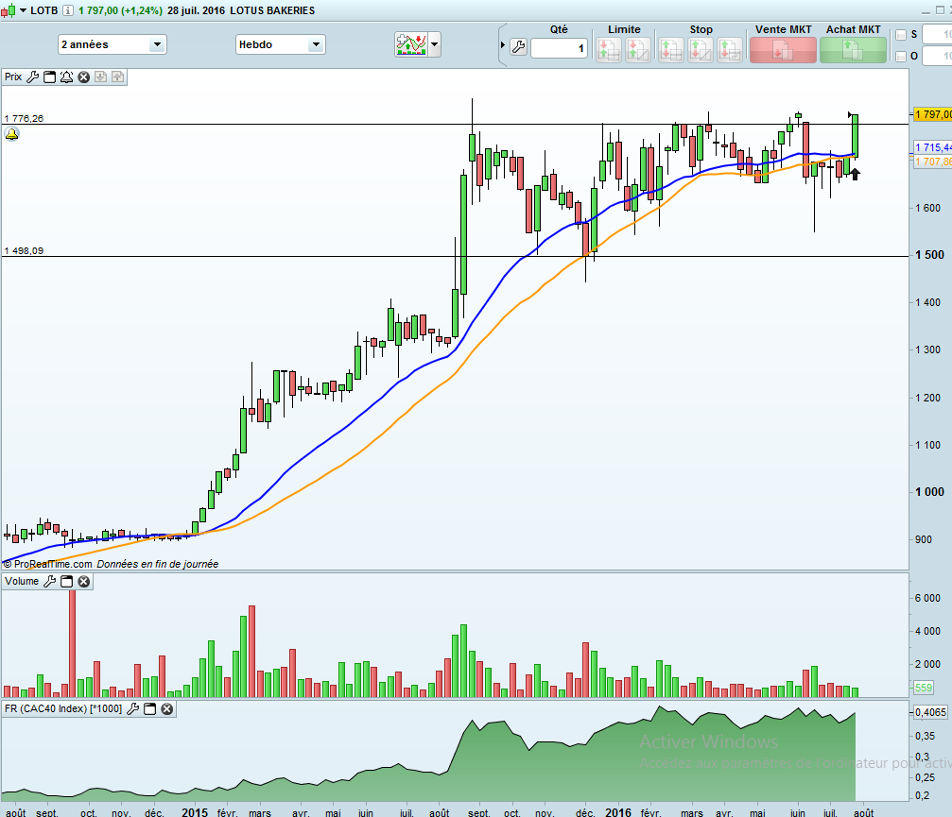Click the add indicator chart icon
The width and height of the screenshot is (952, 817).
pyautogui.click(x=411, y=44)
